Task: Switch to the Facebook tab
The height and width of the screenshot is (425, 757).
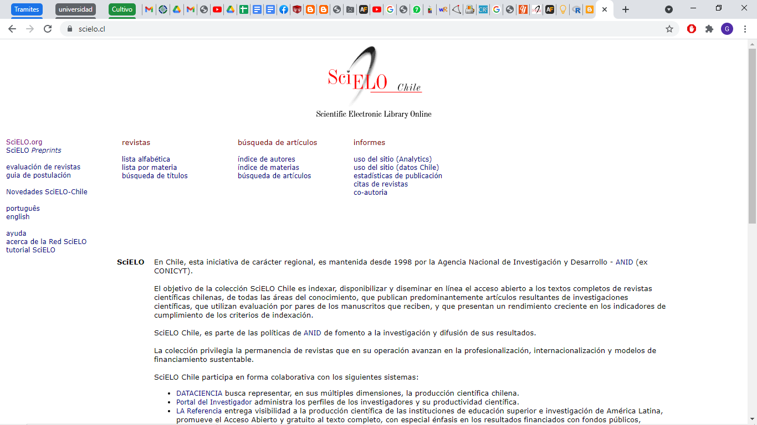Action: click(284, 9)
